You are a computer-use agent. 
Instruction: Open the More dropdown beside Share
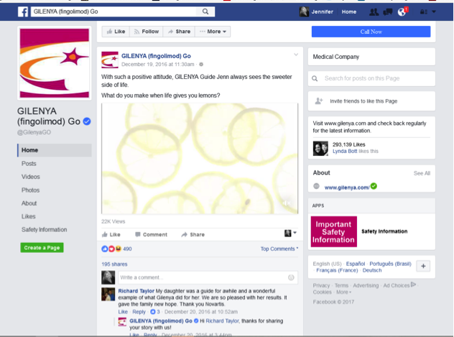click(x=213, y=32)
